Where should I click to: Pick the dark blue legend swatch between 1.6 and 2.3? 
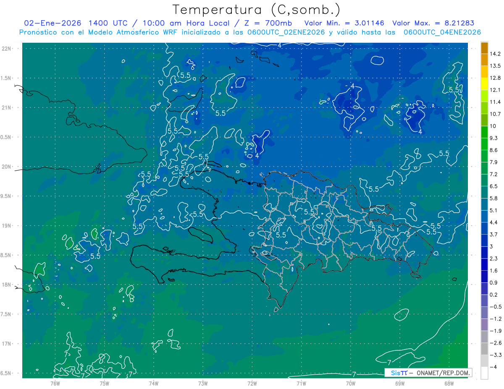(484, 265)
